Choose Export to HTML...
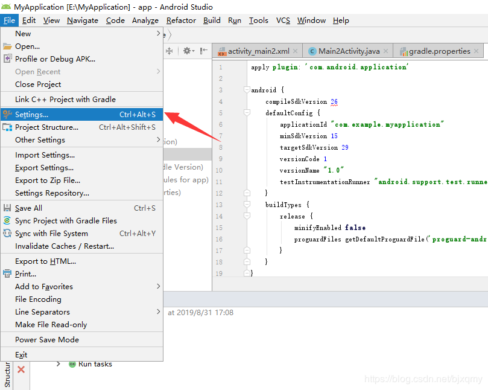This screenshot has width=488, height=390. click(x=81, y=261)
